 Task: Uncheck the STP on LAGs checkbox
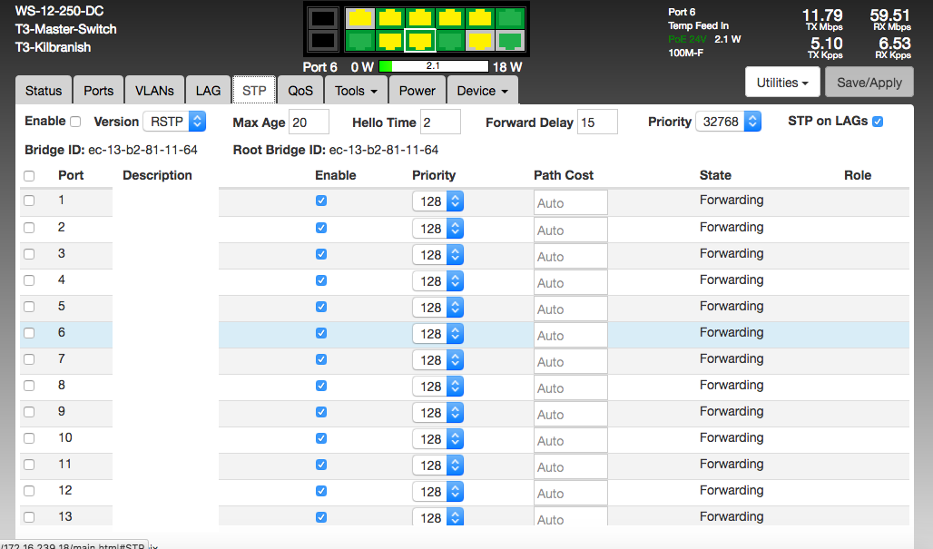point(877,122)
